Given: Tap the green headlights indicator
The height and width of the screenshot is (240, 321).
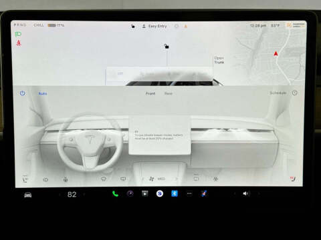Looking at the screenshot, I should pyautogui.click(x=18, y=34).
